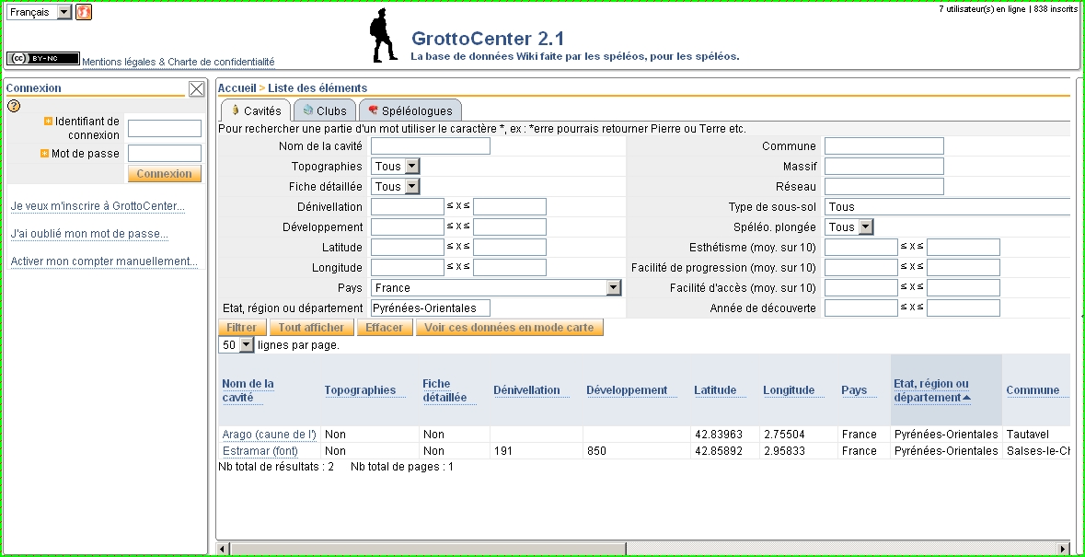Sort by Nom de la cavité column
The width and height of the screenshot is (1085, 557).
pyautogui.click(x=248, y=390)
